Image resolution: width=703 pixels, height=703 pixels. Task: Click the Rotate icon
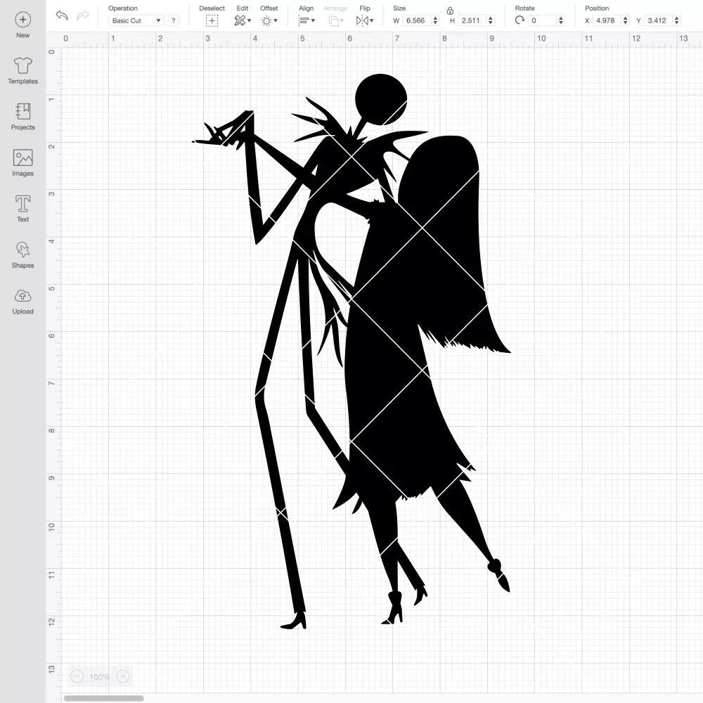click(x=520, y=20)
